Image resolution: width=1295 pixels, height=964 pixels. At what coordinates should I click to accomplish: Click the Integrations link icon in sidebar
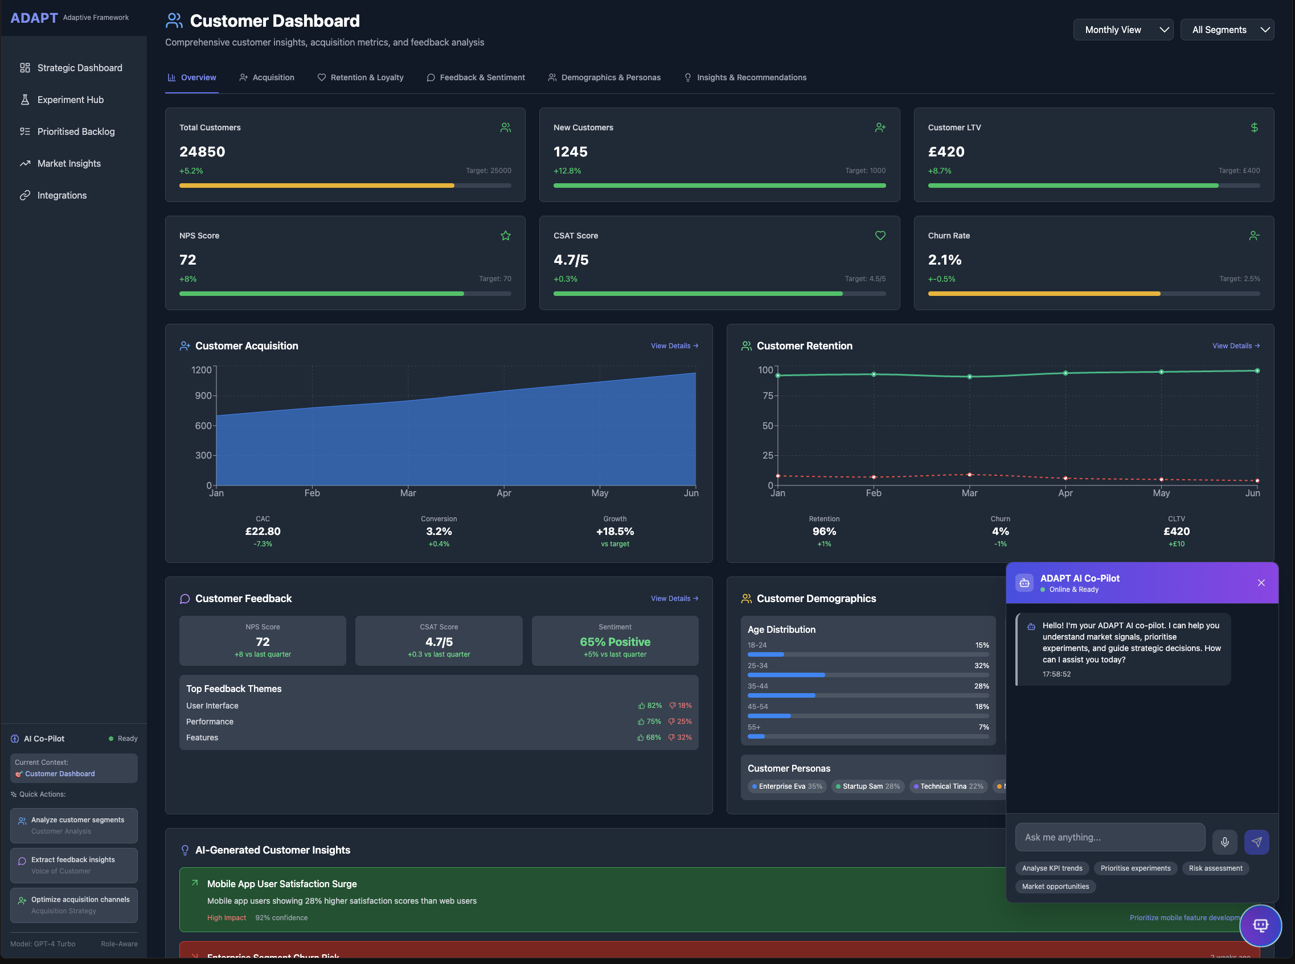point(24,196)
